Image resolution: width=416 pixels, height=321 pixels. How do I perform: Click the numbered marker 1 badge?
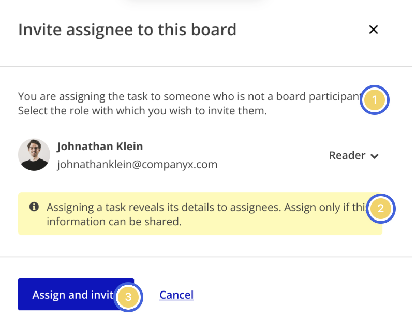[374, 100]
